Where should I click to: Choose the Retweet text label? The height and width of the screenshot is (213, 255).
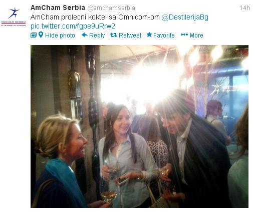(x=130, y=35)
